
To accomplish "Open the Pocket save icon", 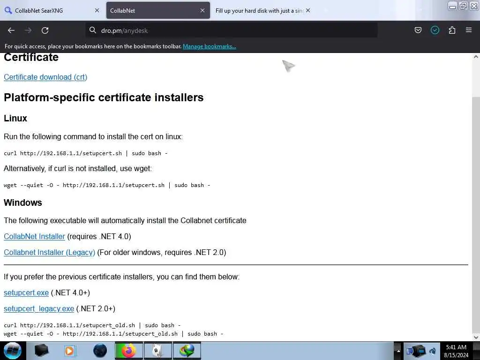I will point(418,30).
